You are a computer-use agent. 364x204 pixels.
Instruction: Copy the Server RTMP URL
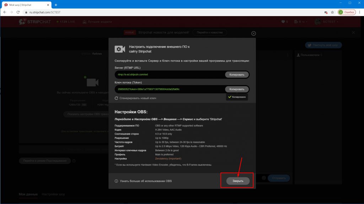tap(237, 74)
